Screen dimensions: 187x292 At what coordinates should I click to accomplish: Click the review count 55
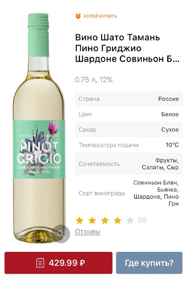[142, 220]
